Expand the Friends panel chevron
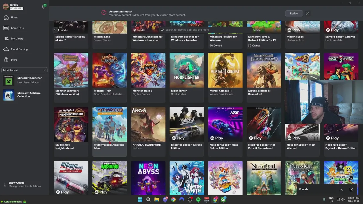Viewport: 363px width, 204px height. point(341,190)
